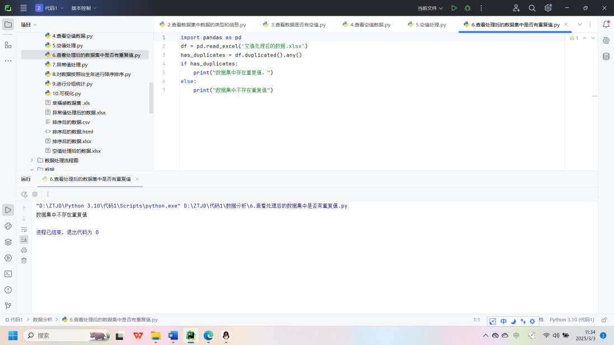
Task: Click the 1:1 line column indicator
Action: click(x=476, y=320)
